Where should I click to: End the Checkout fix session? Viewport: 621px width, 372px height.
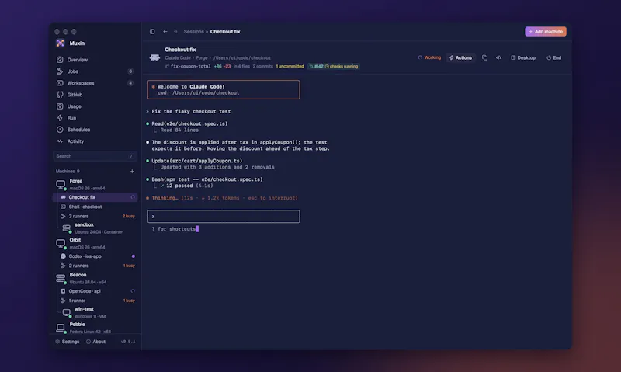(x=553, y=57)
